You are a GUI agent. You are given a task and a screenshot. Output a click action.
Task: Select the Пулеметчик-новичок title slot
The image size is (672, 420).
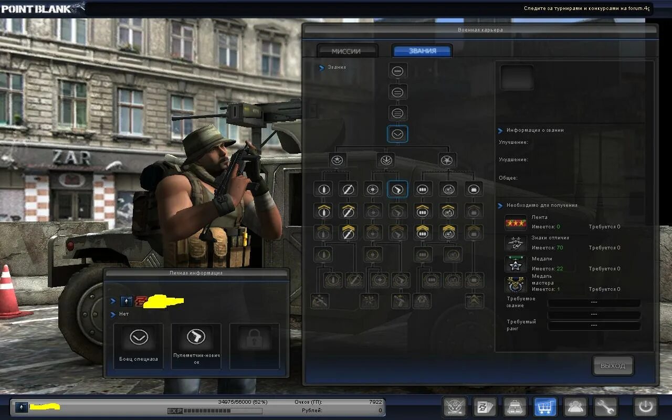tap(196, 346)
